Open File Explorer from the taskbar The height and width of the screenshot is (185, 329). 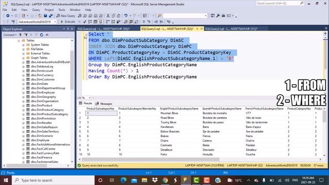(x=144, y=180)
